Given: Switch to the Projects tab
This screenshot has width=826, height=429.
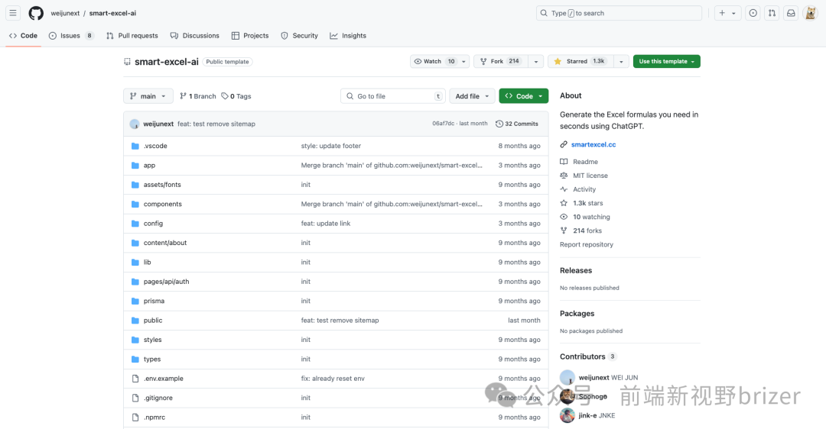Looking at the screenshot, I should tap(250, 36).
